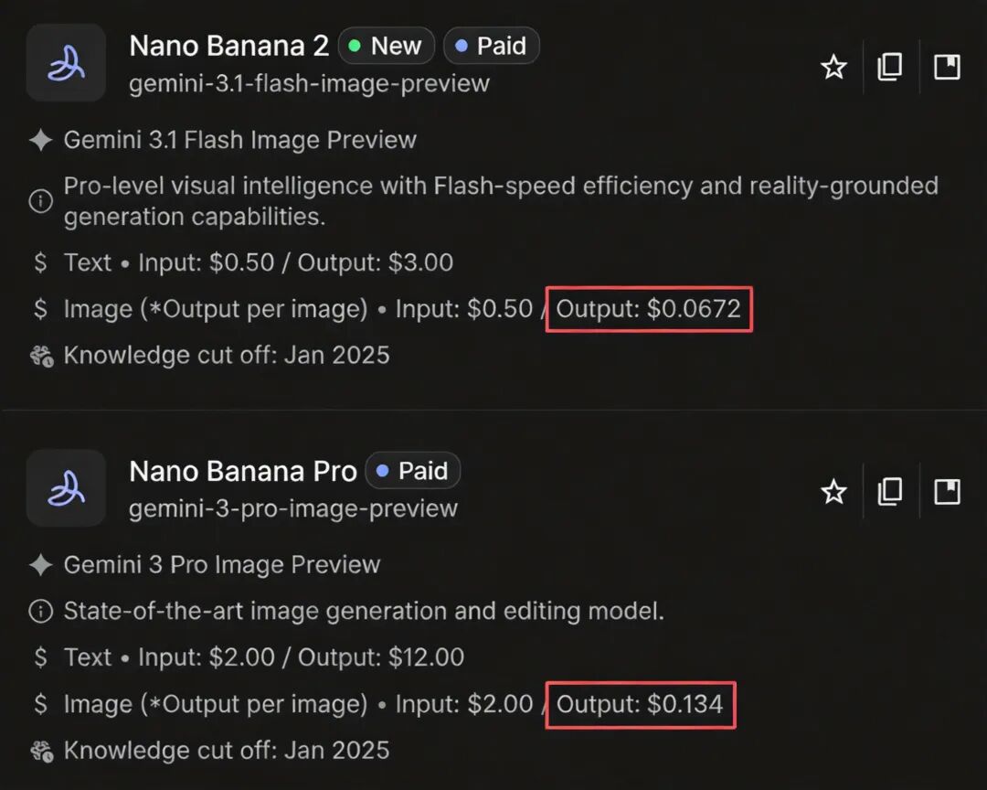Select the highlighted Output $0.0672 image price

click(x=649, y=309)
